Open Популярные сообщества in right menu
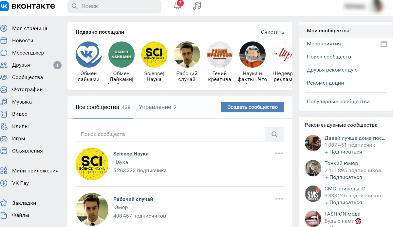This screenshot has height=227, width=393. point(338,102)
